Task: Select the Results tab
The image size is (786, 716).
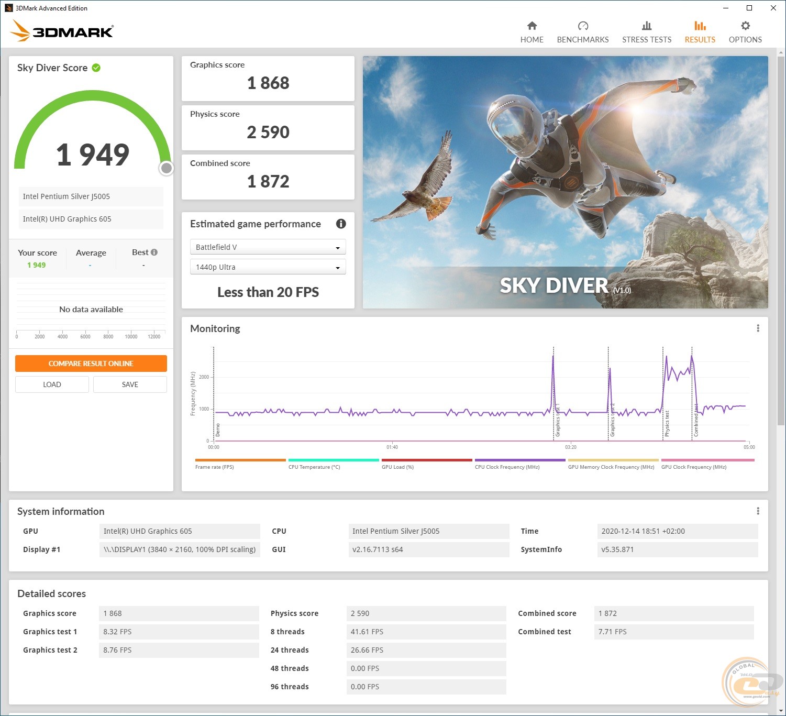Action: pyautogui.click(x=700, y=32)
